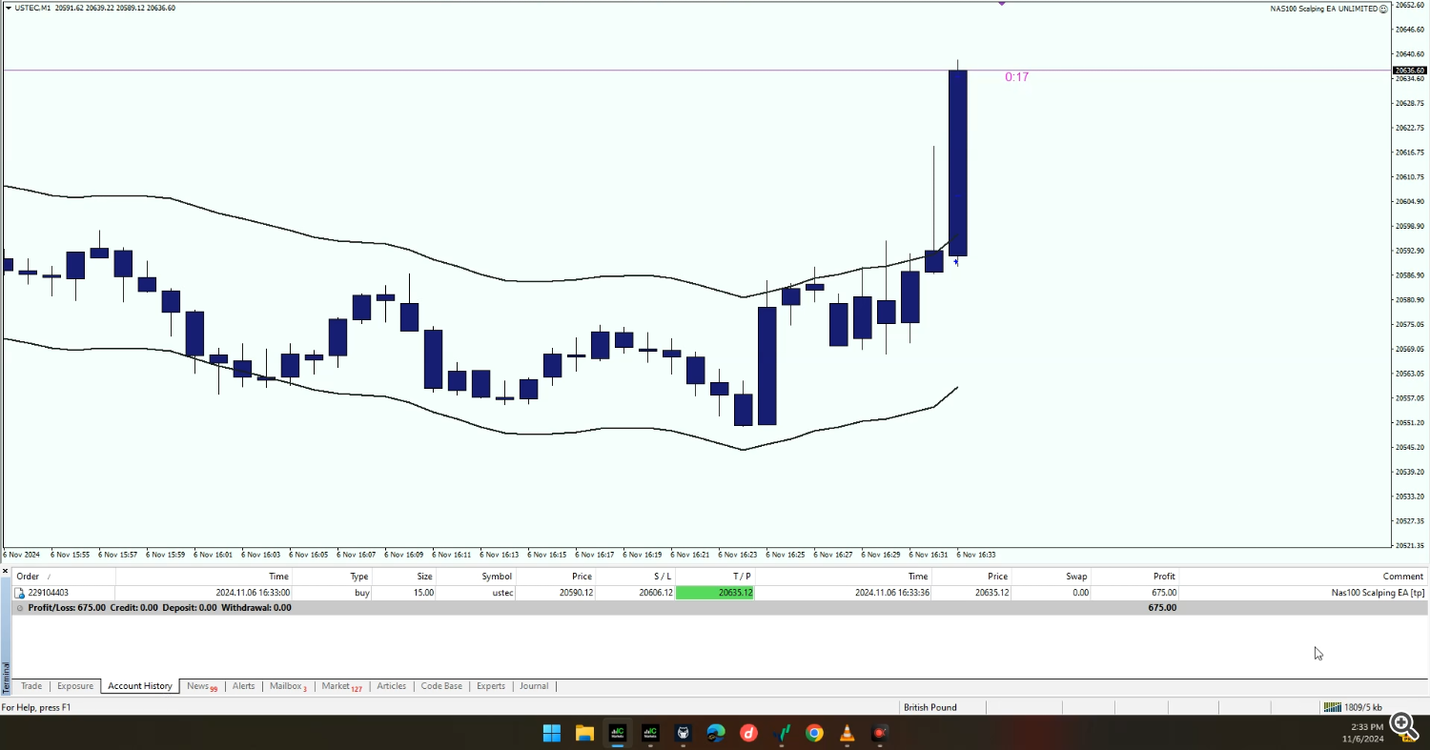Close the Terminal panel with the X
Viewport: 1430px width, 750px height.
(x=6, y=572)
